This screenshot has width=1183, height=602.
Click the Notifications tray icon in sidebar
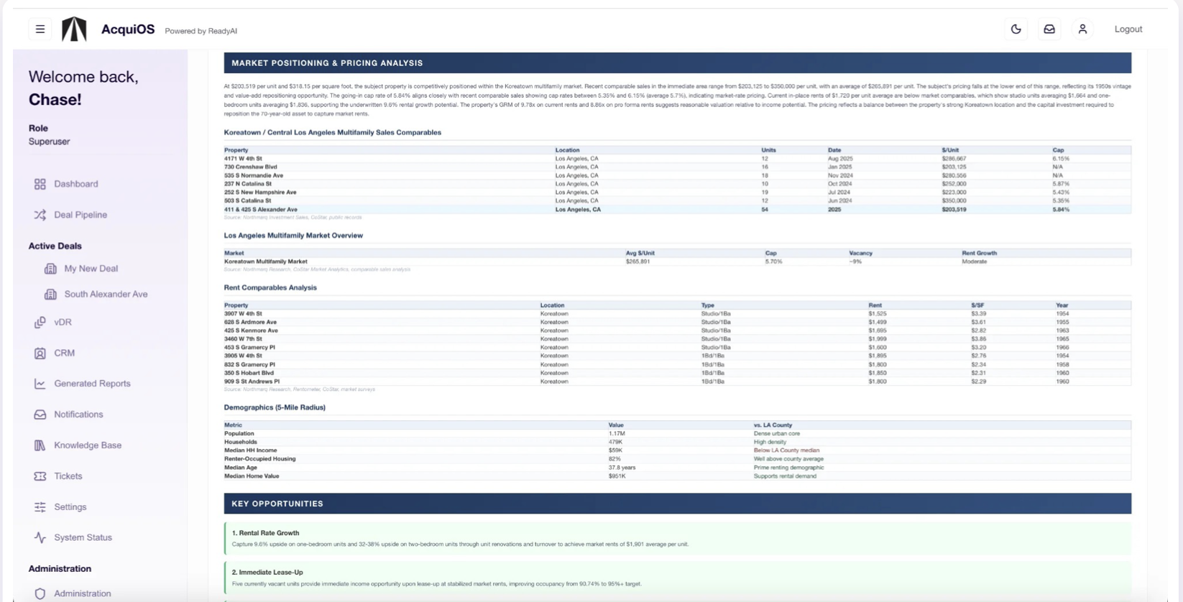point(40,415)
